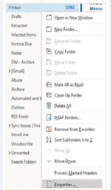Expand the Unwanted folder chevron
Screen dimensions: 111x190
(x=9, y=153)
